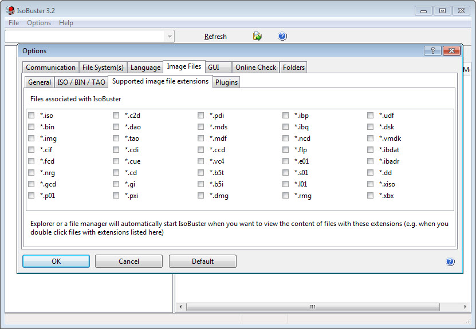Toggle the *.dd checkbox
Screen dimensions: 476x329
point(371,173)
